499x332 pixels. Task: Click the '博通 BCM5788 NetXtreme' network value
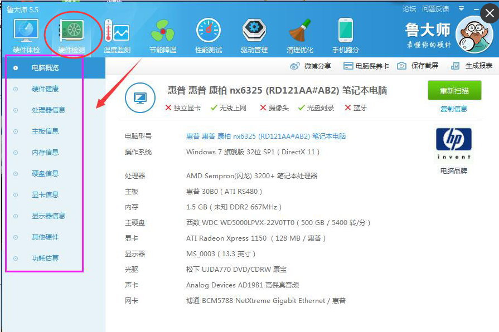[x=266, y=300]
